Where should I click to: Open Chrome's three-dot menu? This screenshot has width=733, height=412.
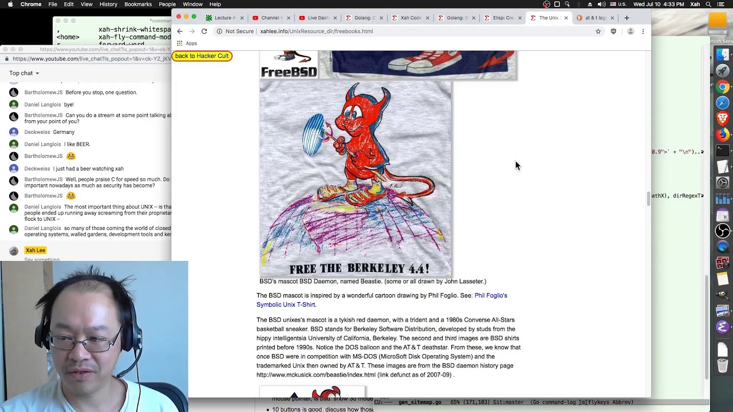pyautogui.click(x=643, y=31)
